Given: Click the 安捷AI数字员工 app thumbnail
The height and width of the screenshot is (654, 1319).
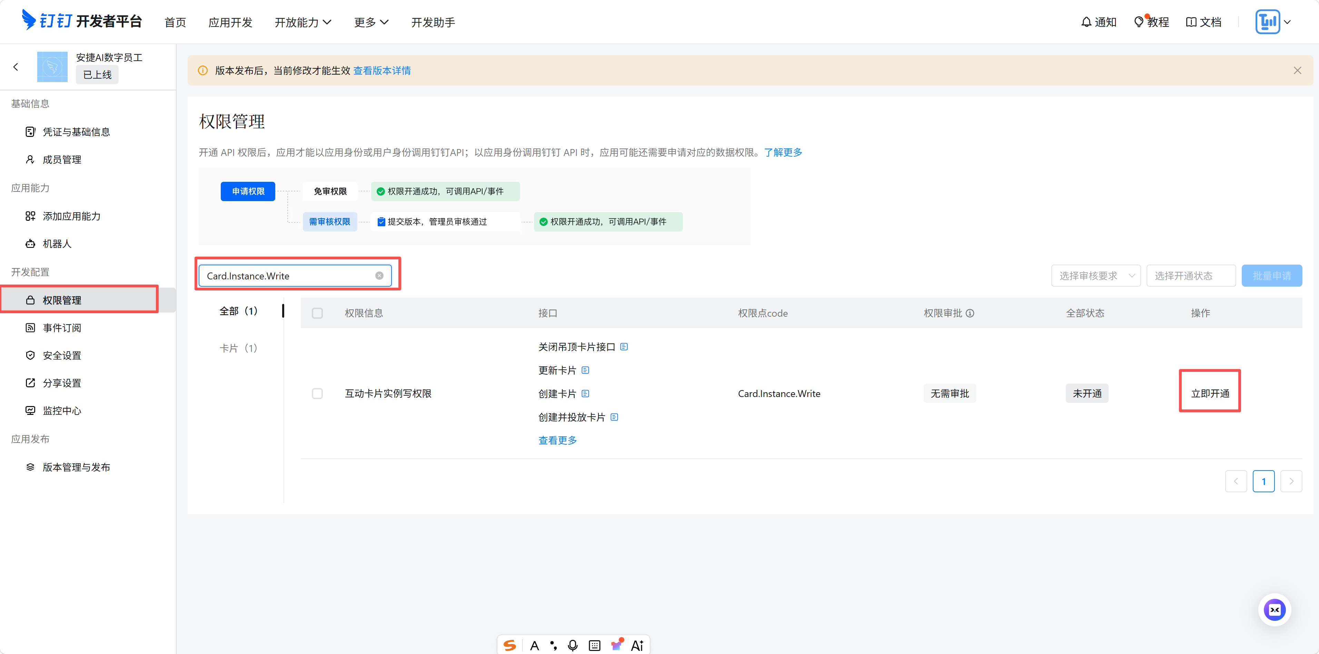Looking at the screenshot, I should click(x=52, y=67).
